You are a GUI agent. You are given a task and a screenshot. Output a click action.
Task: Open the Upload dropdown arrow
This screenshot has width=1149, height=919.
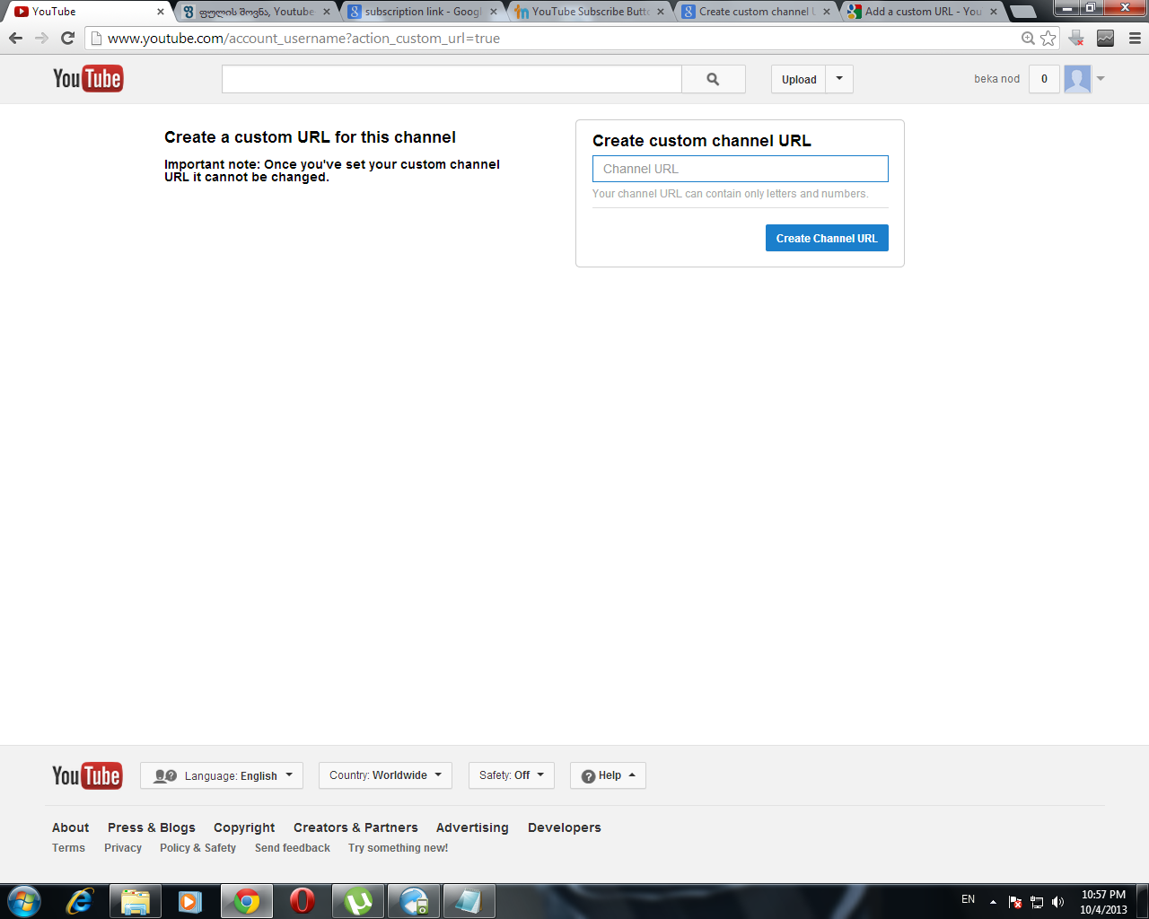coord(839,79)
